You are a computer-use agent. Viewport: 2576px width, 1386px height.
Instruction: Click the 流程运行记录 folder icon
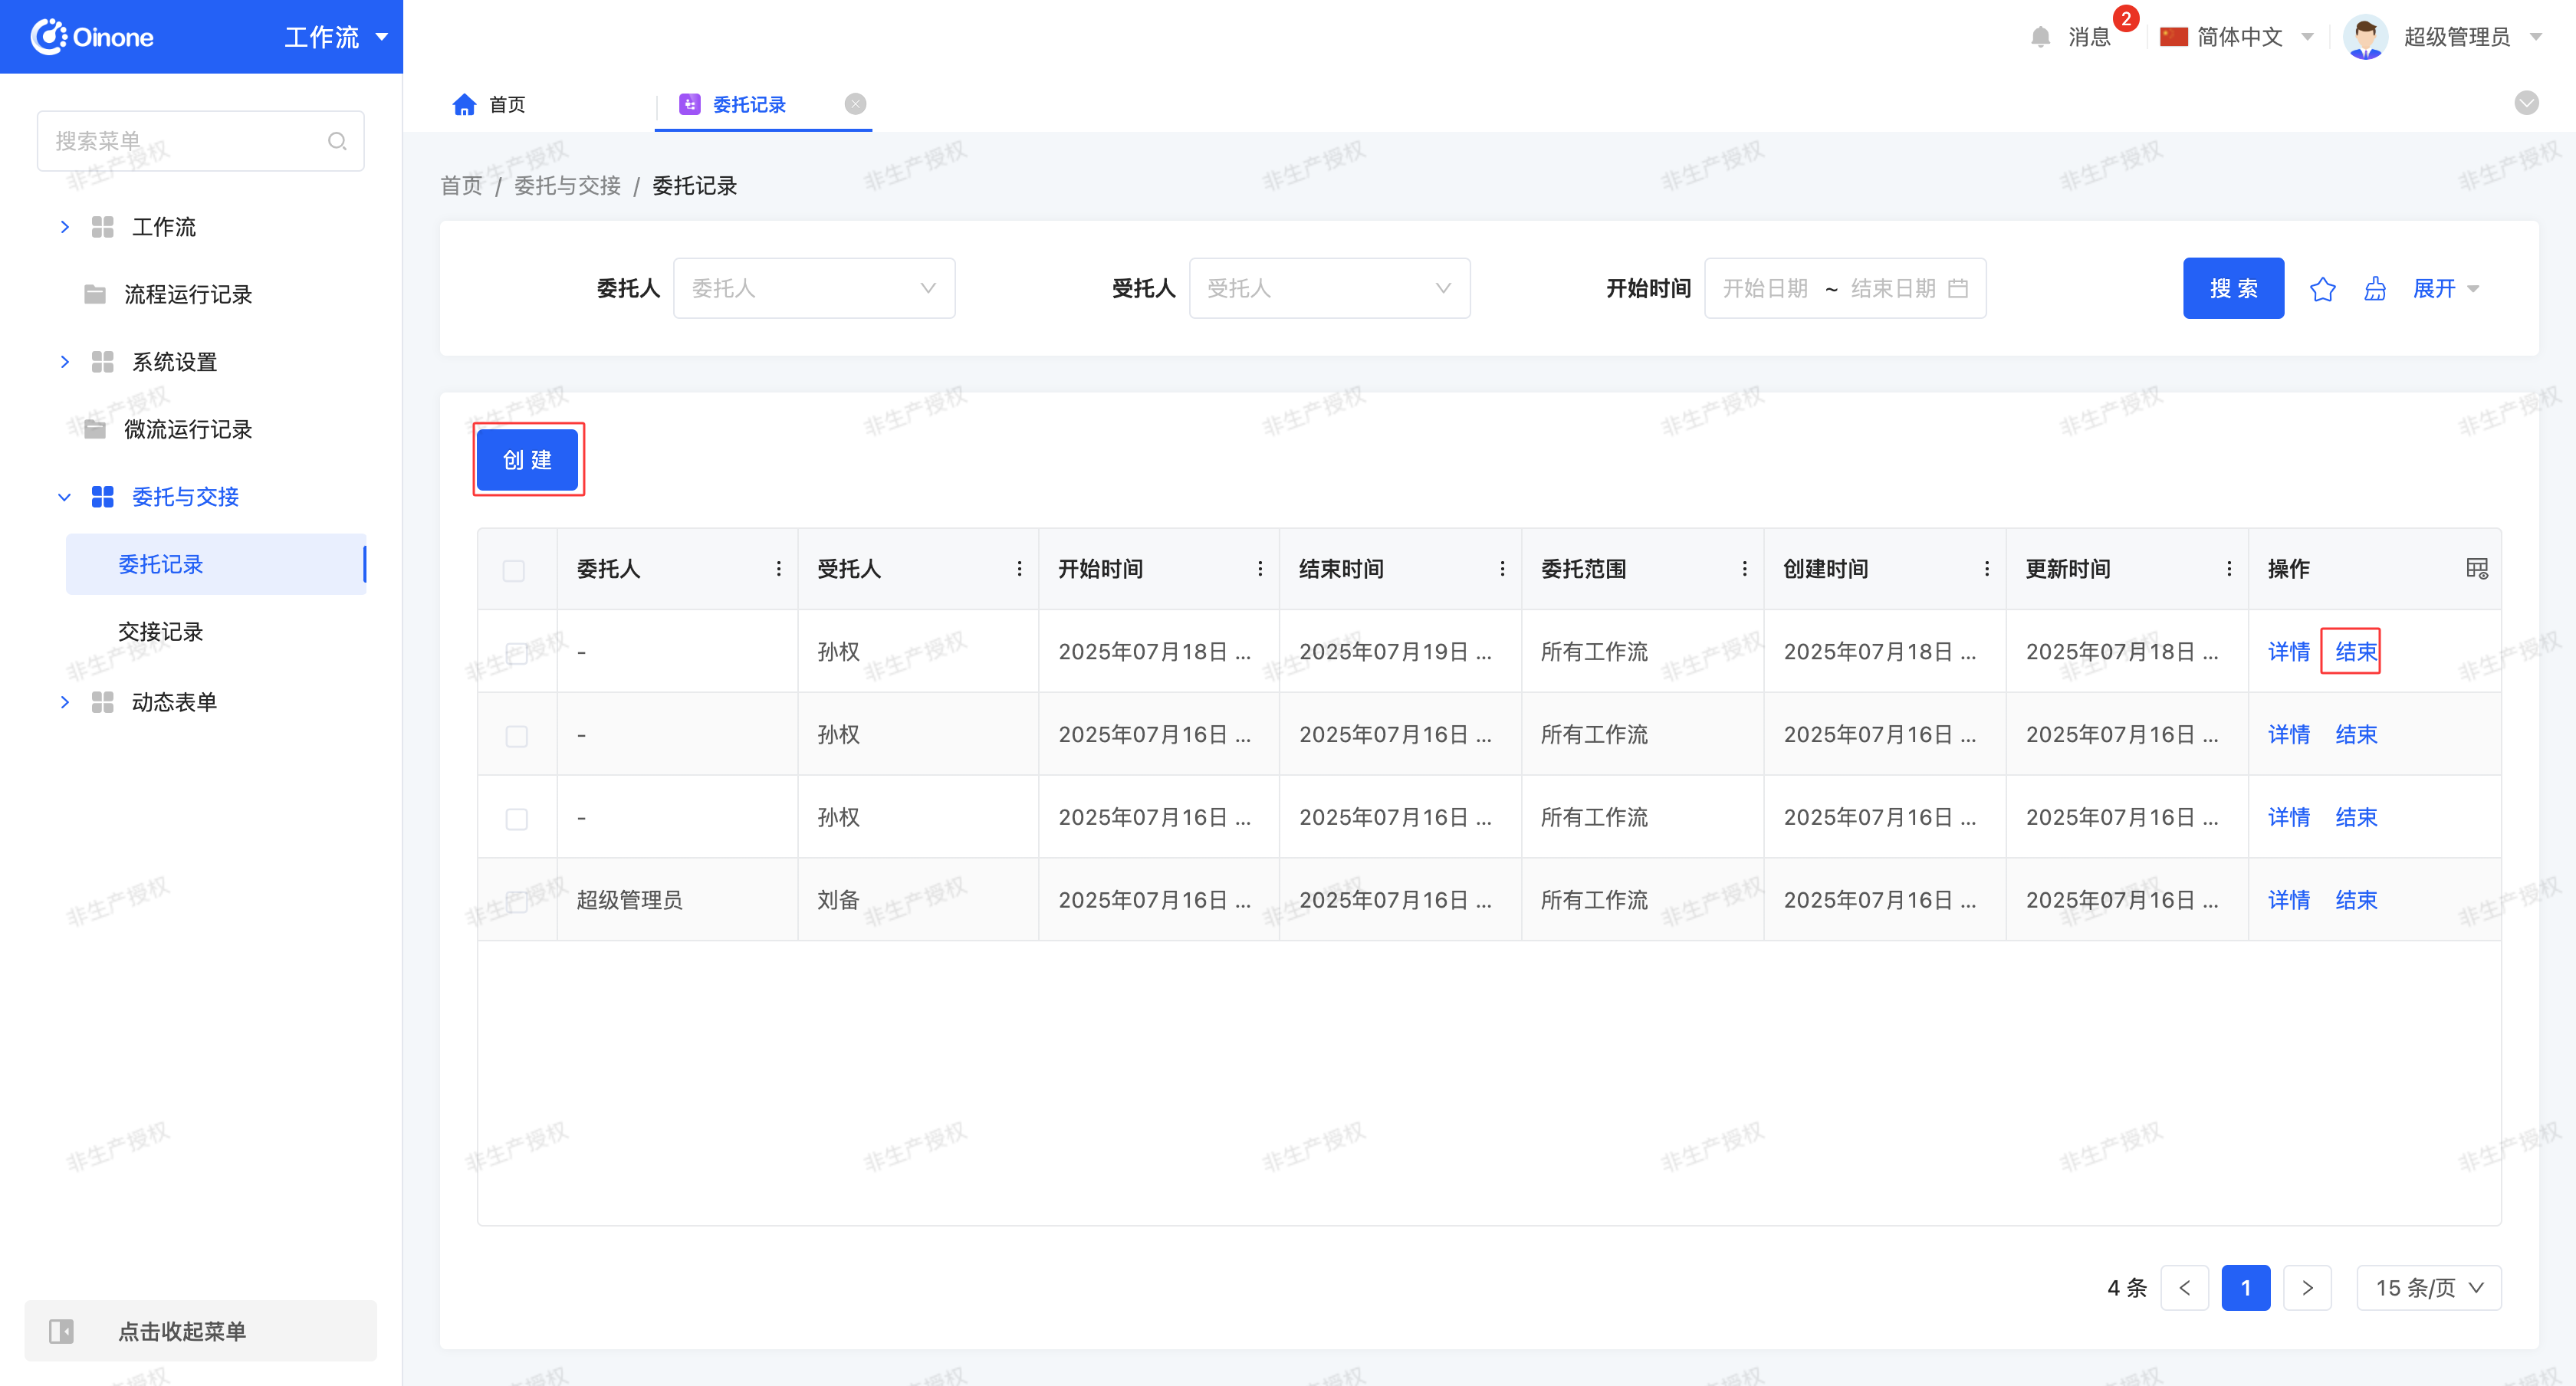coord(95,294)
